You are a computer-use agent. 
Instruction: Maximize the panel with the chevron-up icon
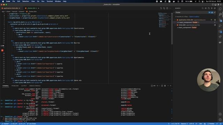point(168,86)
